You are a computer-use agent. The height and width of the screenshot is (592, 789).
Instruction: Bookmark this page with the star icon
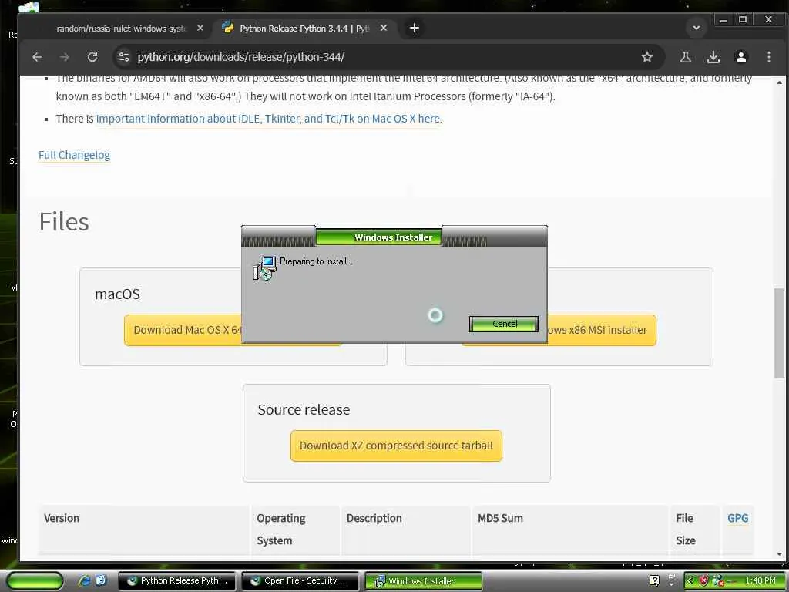646,57
